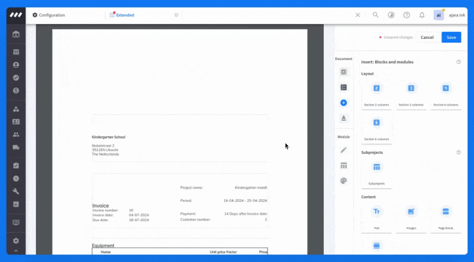The width and height of the screenshot is (474, 262).
Task: Click the Cancel button
Action: pyautogui.click(x=427, y=37)
